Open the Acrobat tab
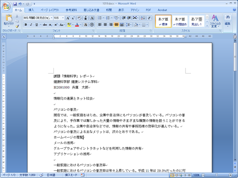 coord(162,10)
